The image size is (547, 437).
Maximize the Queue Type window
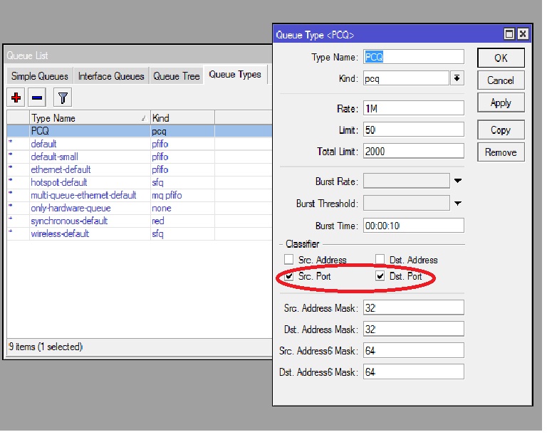click(x=509, y=34)
